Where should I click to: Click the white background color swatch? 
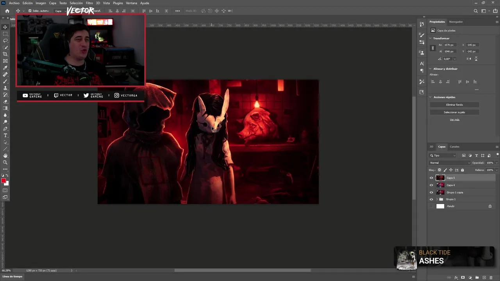[x=7, y=183]
